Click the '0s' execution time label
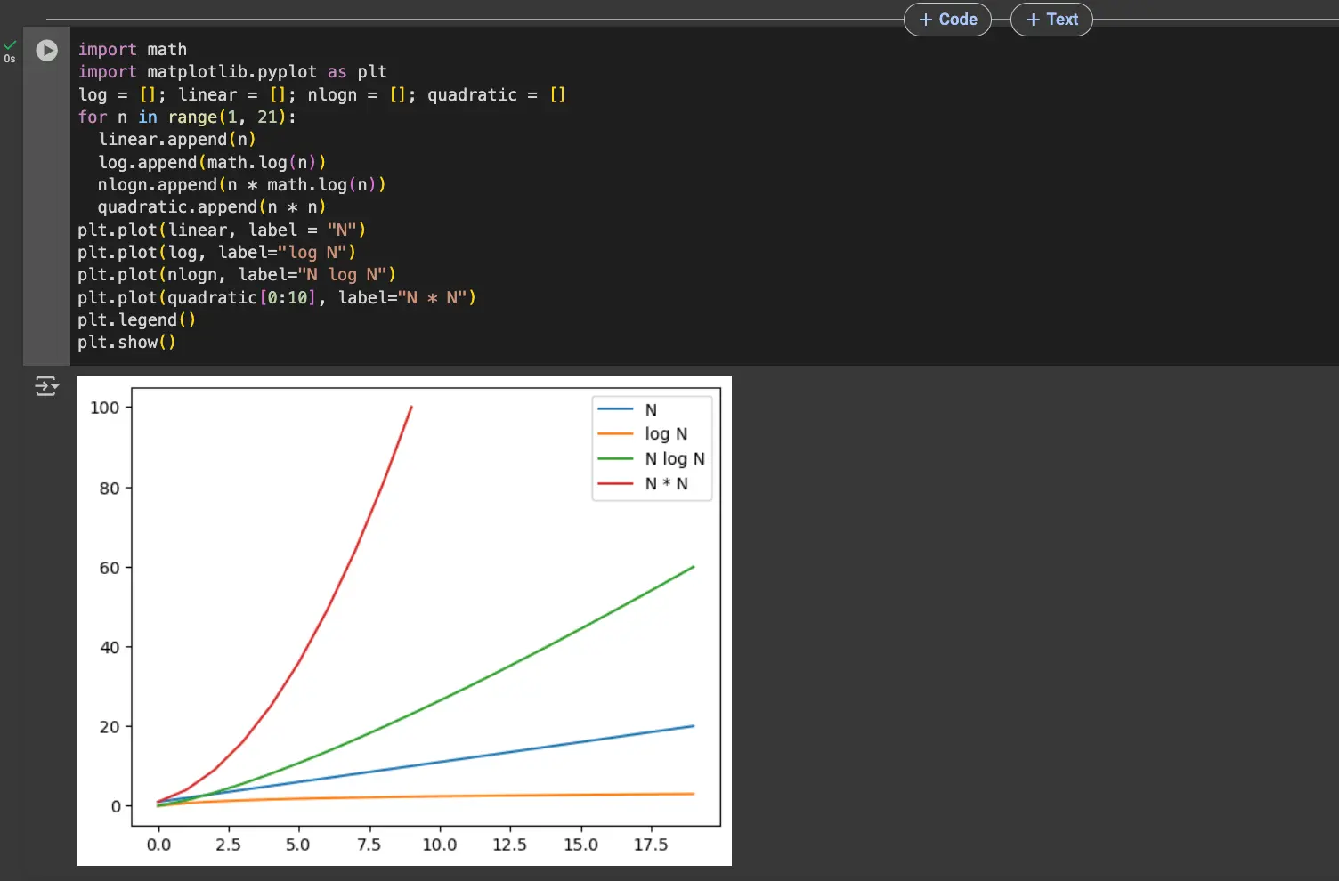1339x881 pixels. 10,59
